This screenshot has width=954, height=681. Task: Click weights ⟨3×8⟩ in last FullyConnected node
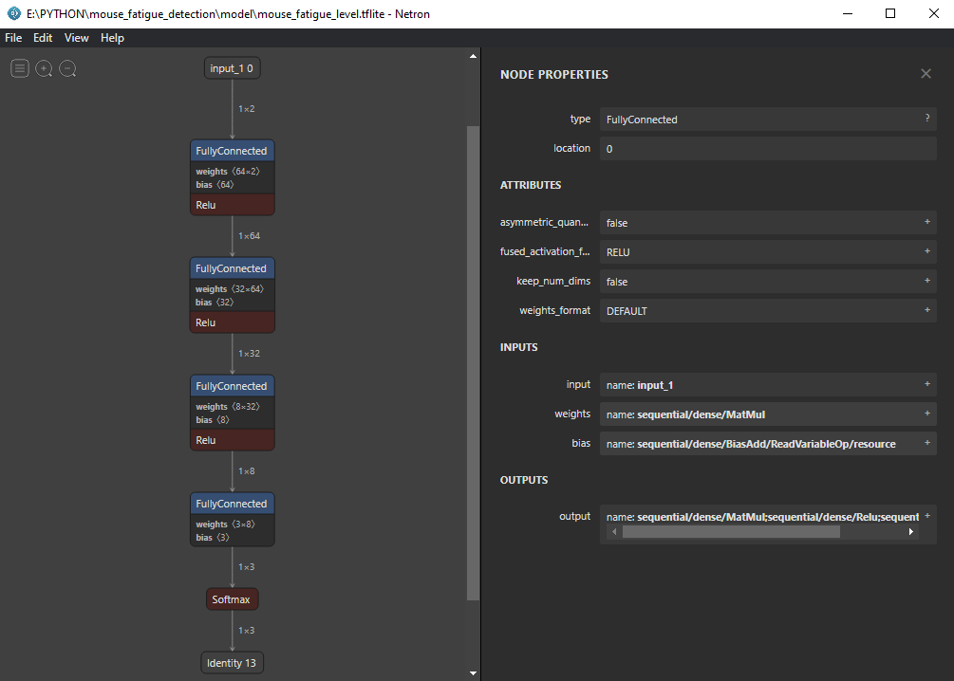[x=225, y=525]
